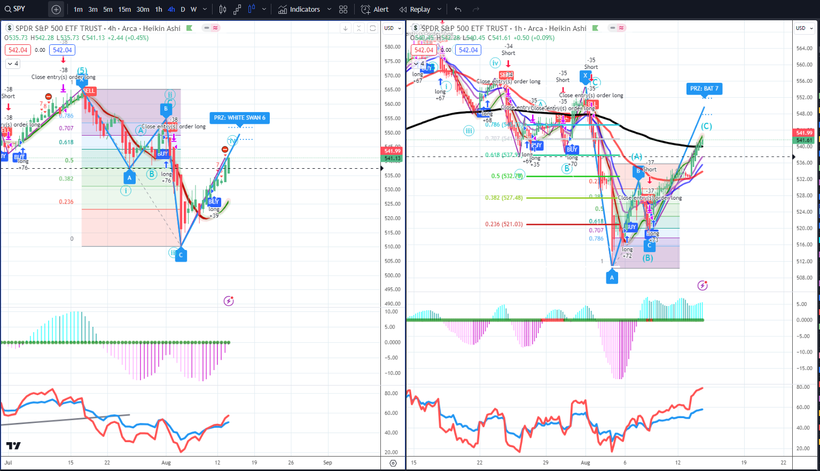Image resolution: width=820 pixels, height=471 pixels.
Task: Switch to 15m timeframe
Action: [124, 9]
